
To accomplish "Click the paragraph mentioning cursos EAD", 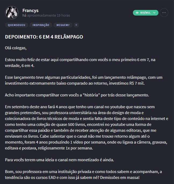I will point(84,175).
